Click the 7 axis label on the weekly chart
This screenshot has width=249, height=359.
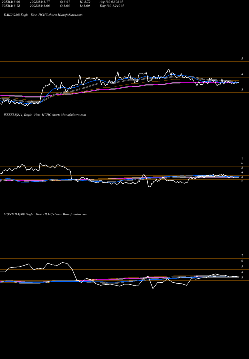coord(242,159)
